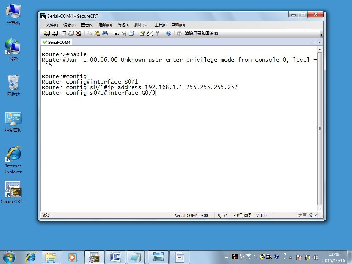Select the Internet Explorer desktop icon
352x264 pixels.
[x=13, y=160]
